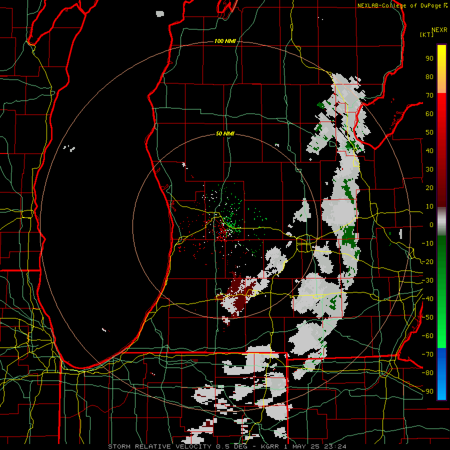Select the "-70" scale value

427,354
